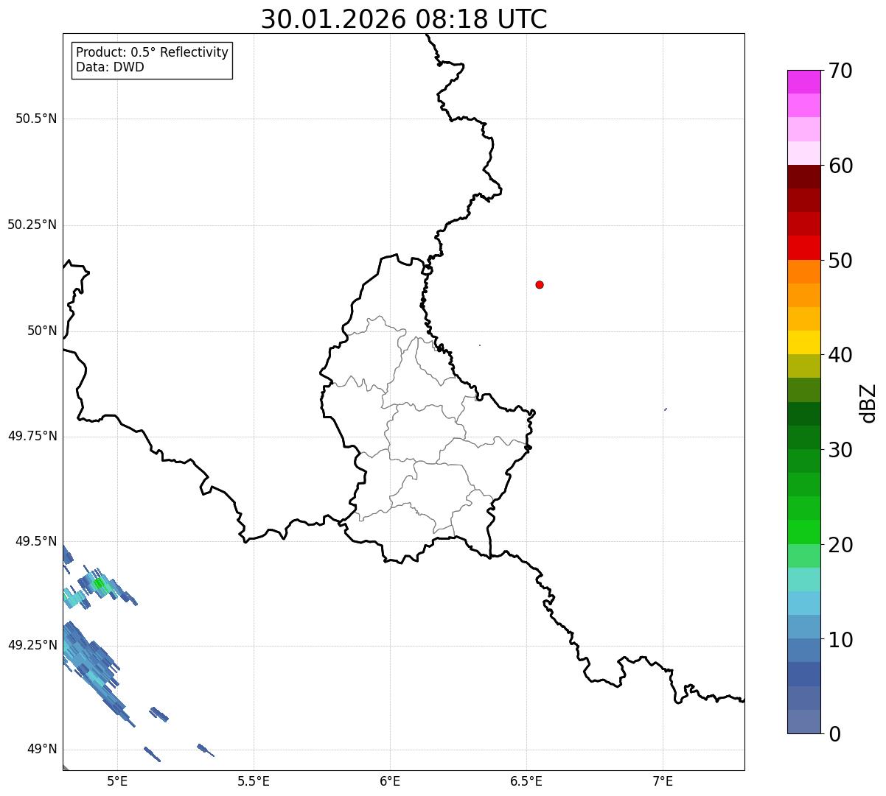Click the 7°E longitude label
886x796 pixels.
click(x=663, y=781)
